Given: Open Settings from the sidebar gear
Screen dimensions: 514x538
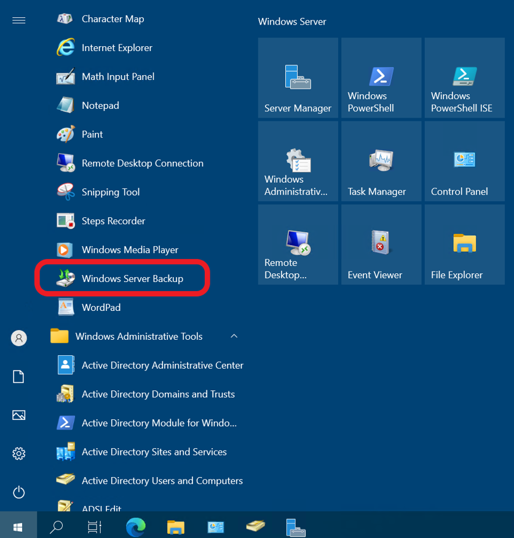Looking at the screenshot, I should (x=18, y=454).
